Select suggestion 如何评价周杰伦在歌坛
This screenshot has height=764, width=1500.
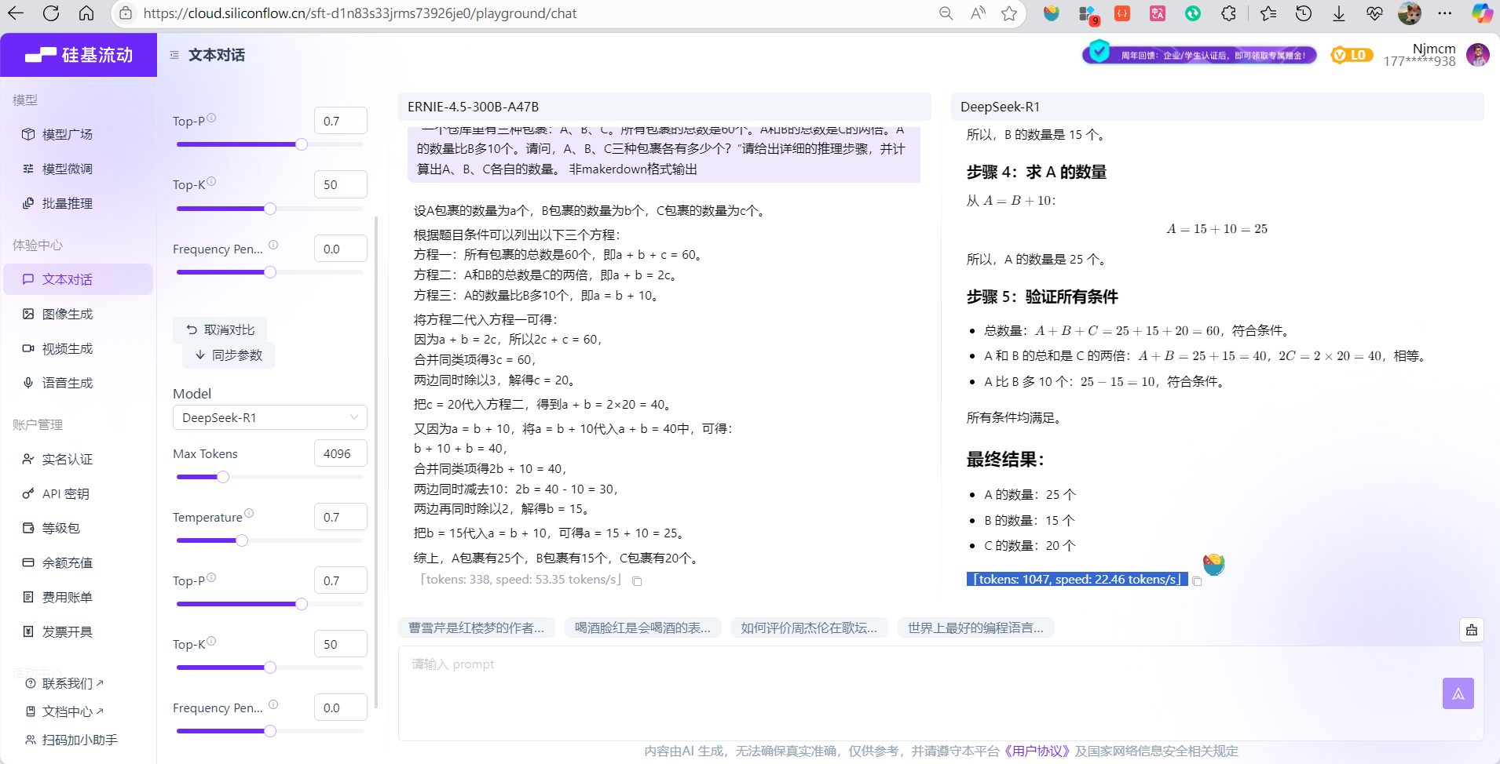pos(810,628)
